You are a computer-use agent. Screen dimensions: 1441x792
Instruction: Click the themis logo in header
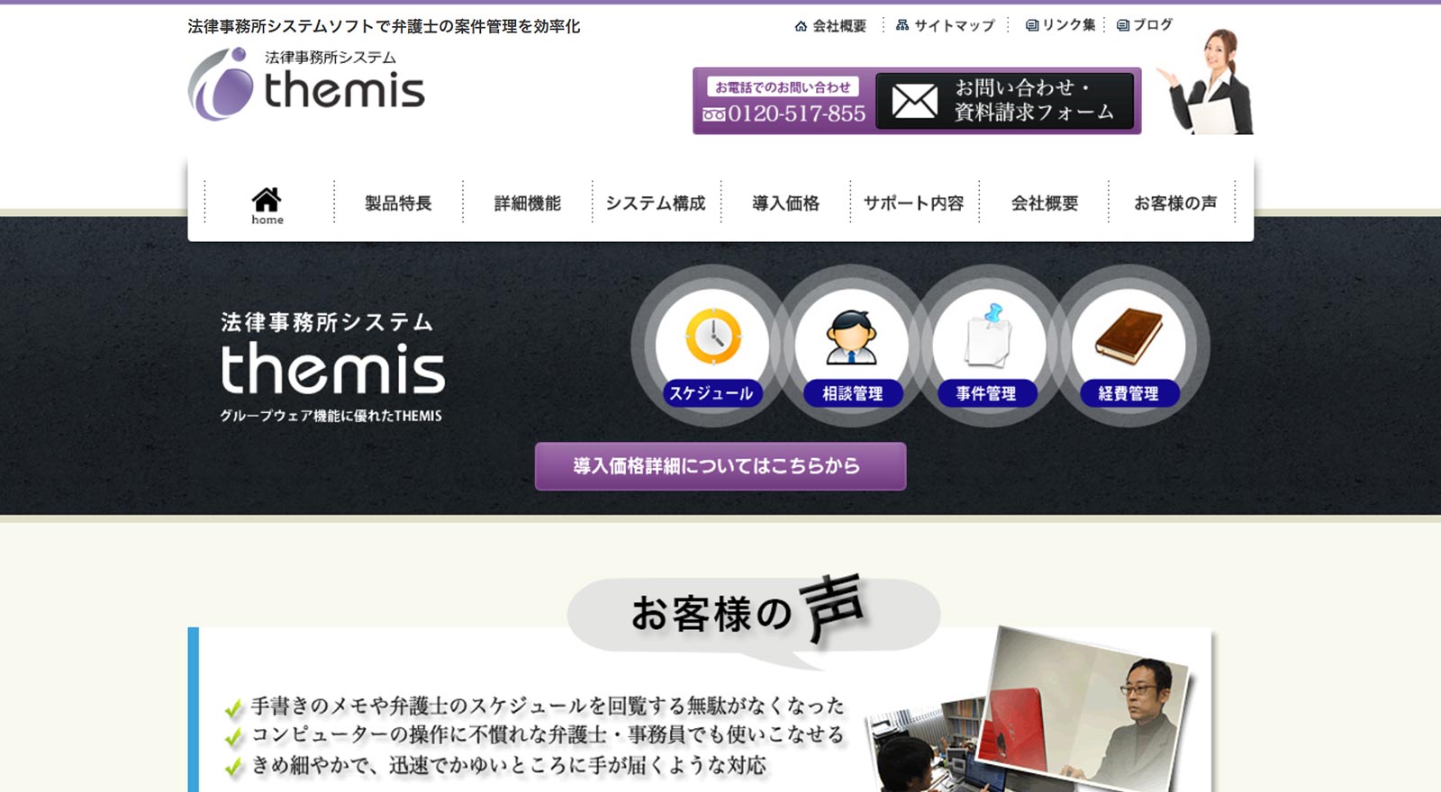pos(306,85)
